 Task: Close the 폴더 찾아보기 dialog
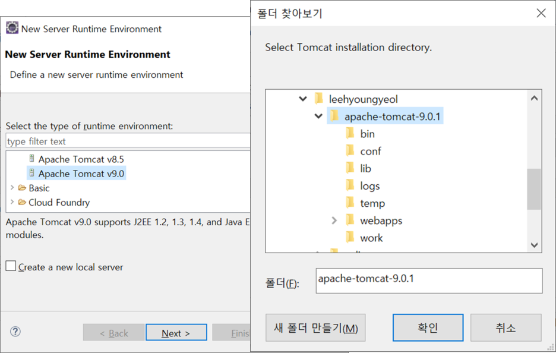point(541,13)
